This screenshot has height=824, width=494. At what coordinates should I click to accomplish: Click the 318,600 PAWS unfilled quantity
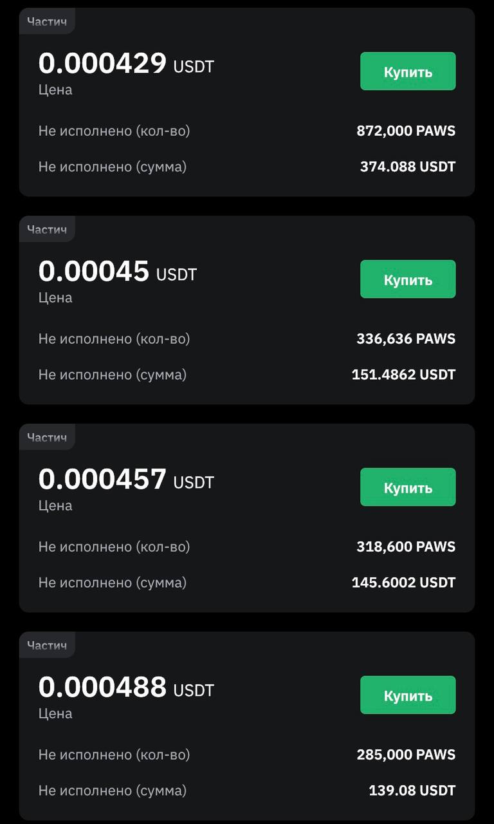[406, 547]
